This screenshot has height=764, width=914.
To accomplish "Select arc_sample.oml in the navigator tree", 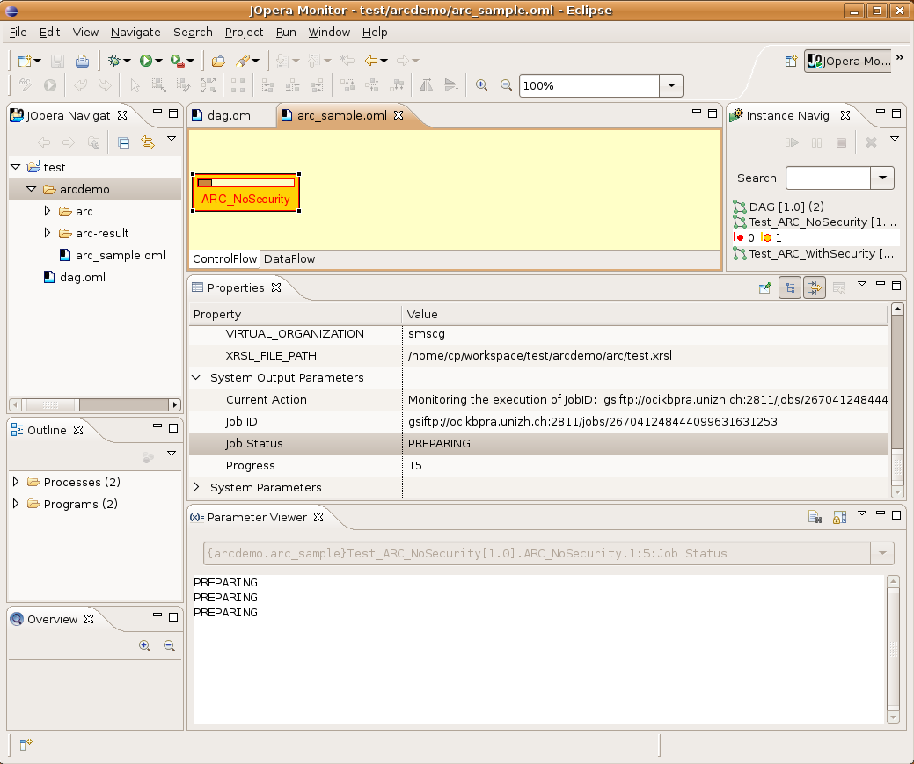I will [x=112, y=255].
